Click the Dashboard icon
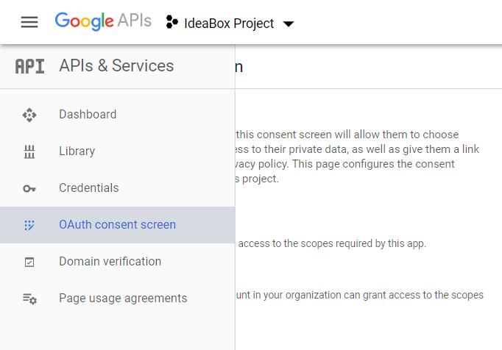 29,115
